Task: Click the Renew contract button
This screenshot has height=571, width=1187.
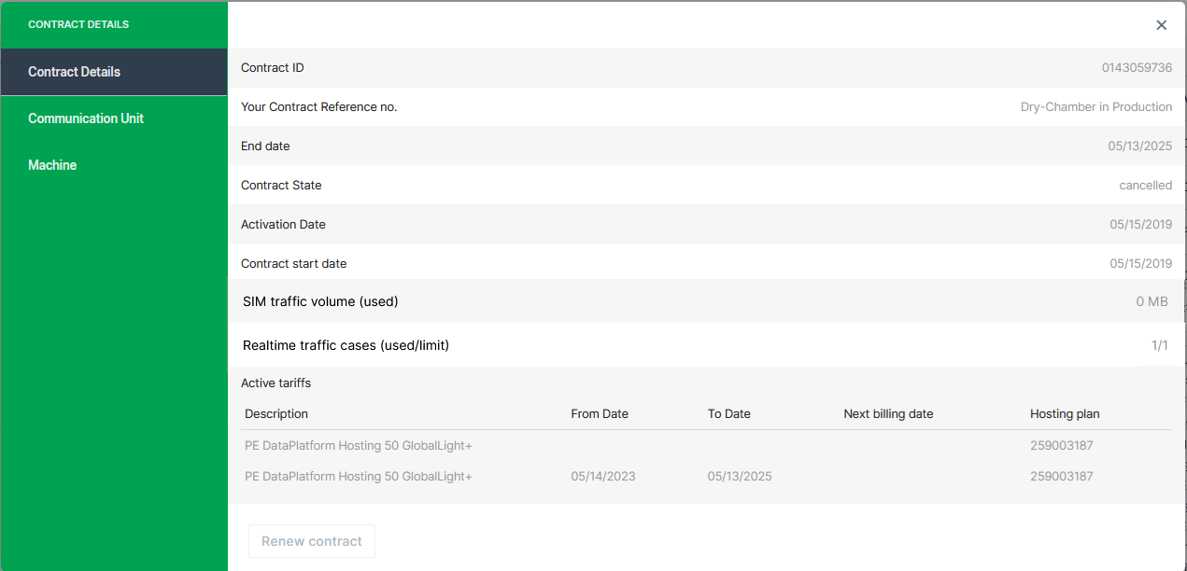Action: (311, 541)
